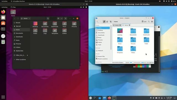Screen dimensions: 177x100
Task: Open System Settings from the Kubuntu taskbar
Action: point(95,98)
